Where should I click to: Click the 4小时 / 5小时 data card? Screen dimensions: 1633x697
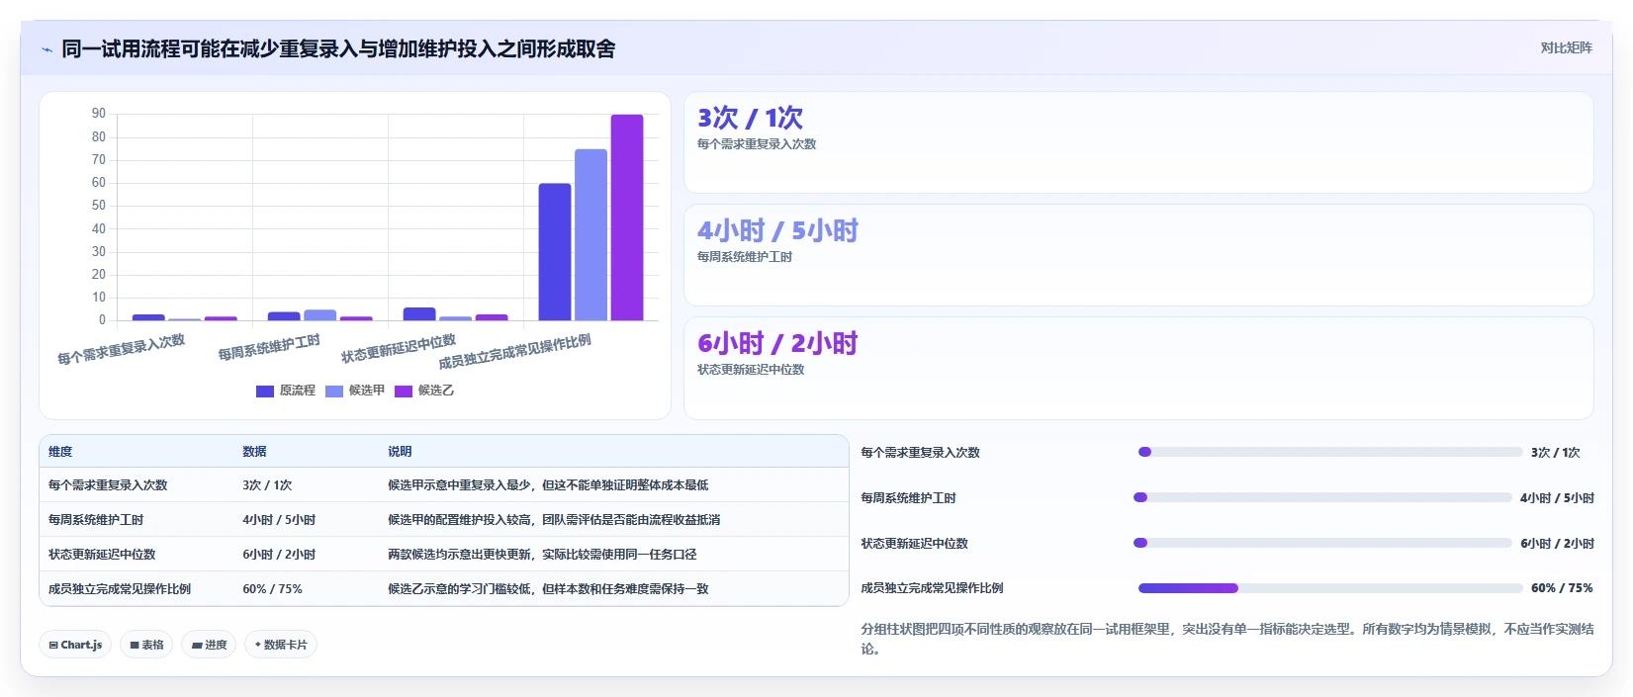pos(1138,255)
